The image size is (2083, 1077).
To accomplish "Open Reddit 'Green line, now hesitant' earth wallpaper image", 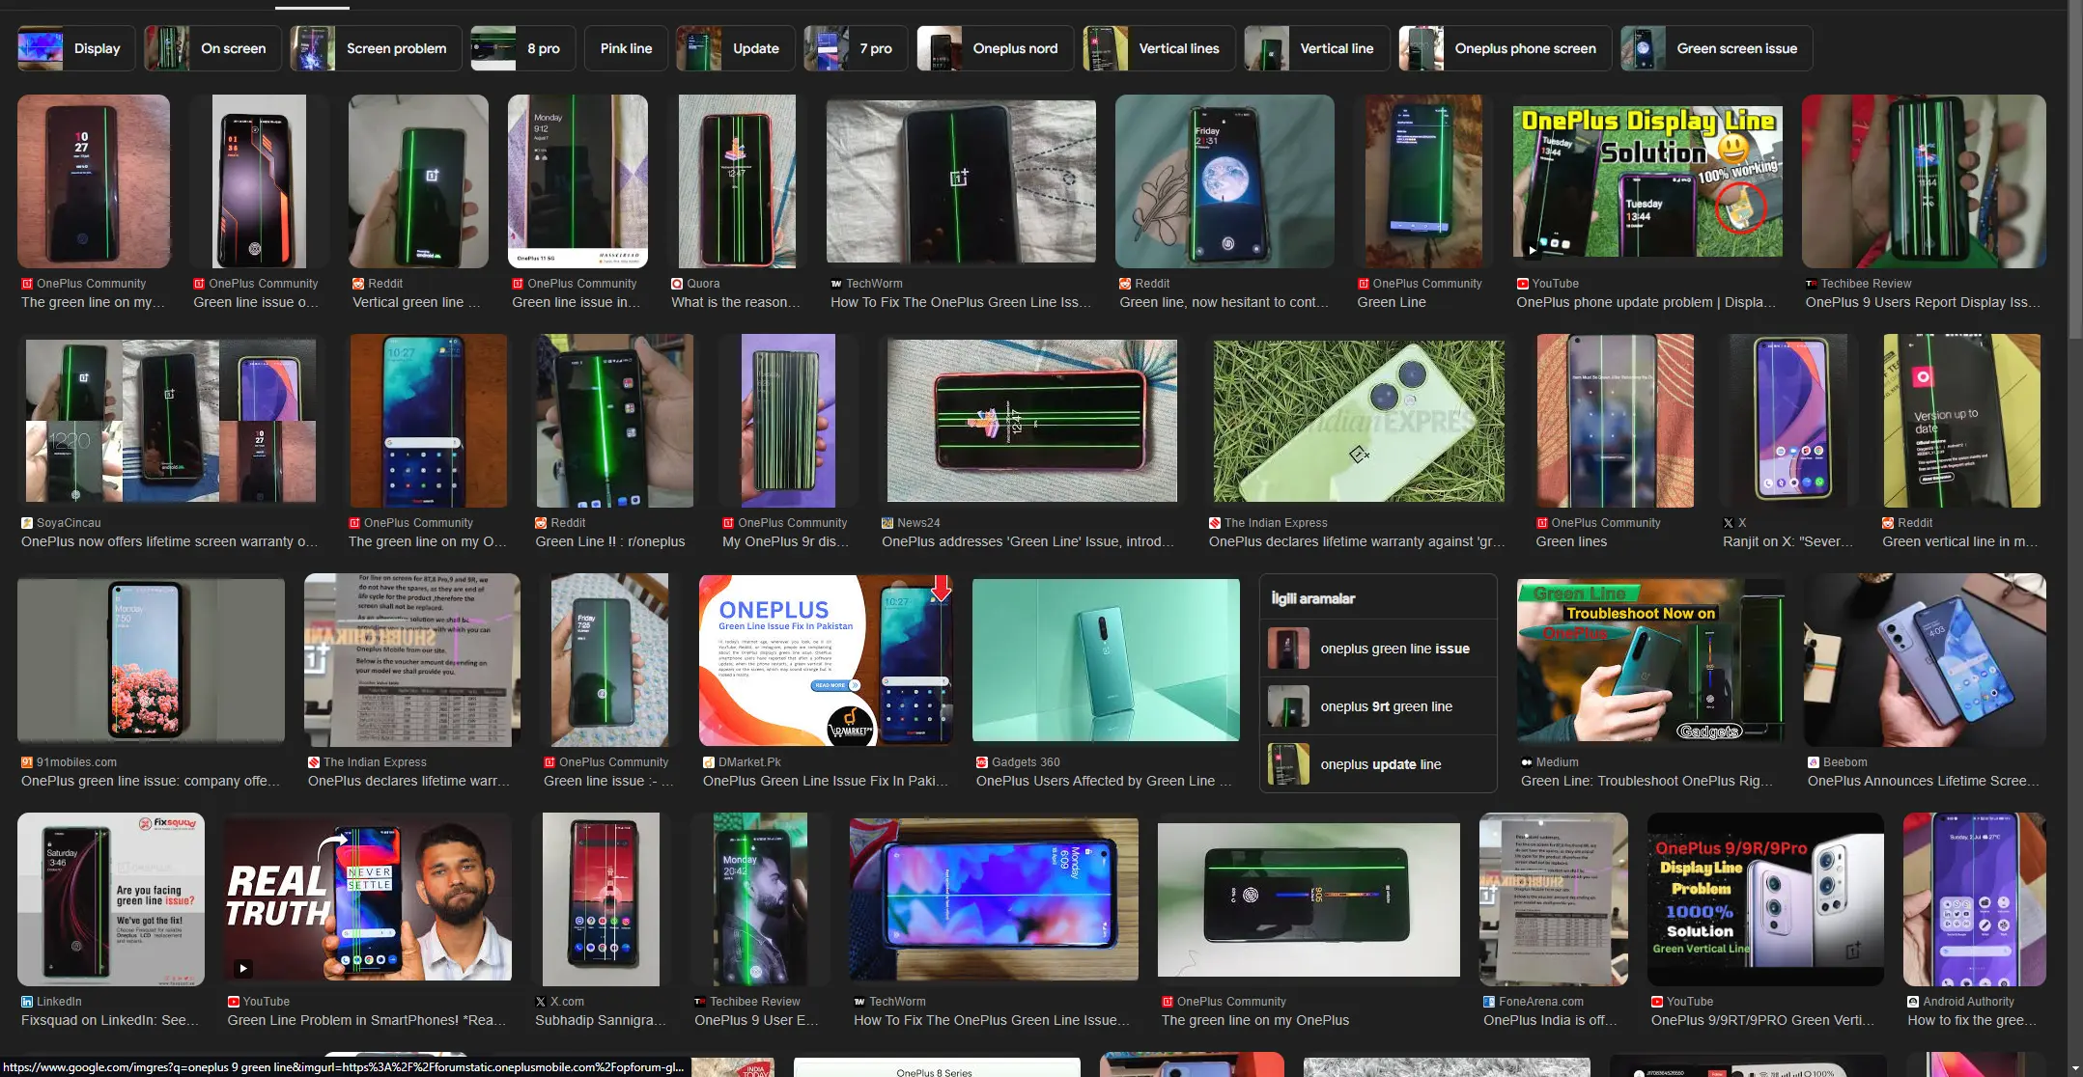I will (x=1224, y=181).
